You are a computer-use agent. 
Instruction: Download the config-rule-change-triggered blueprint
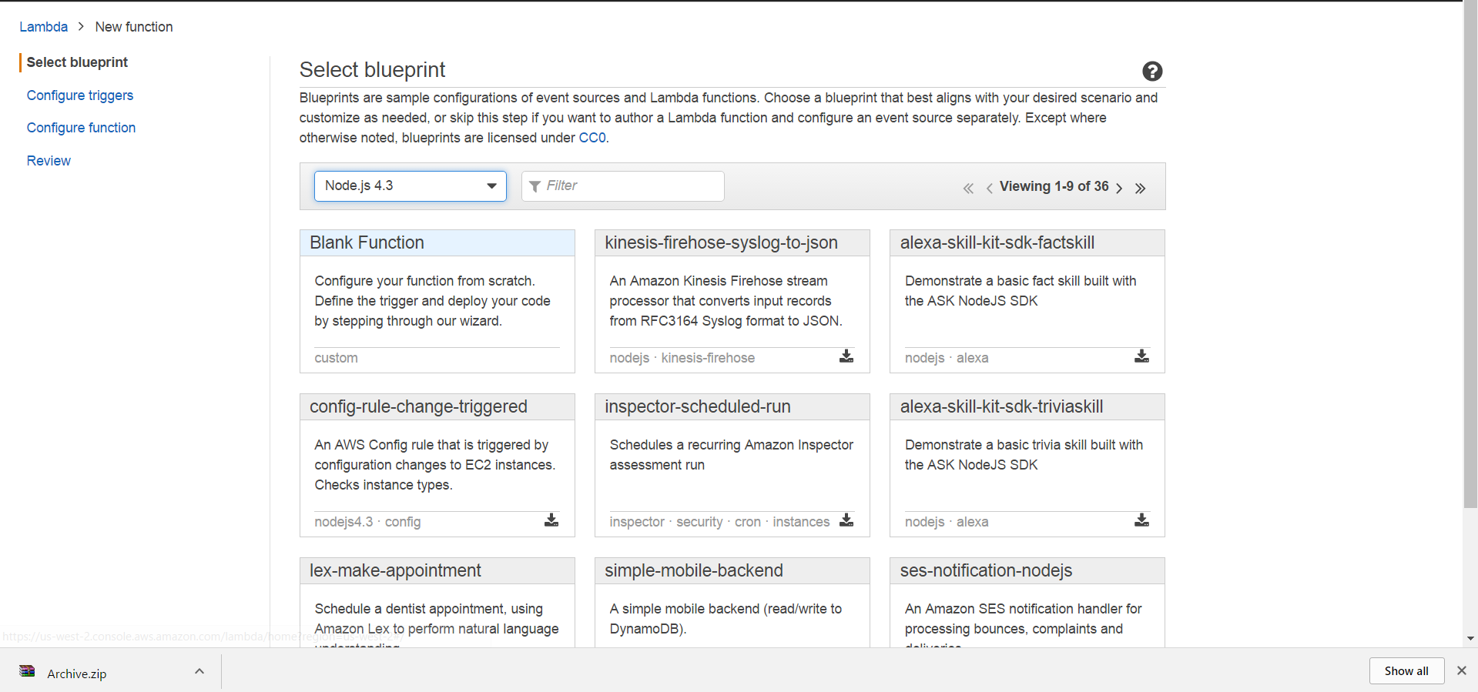coord(551,520)
